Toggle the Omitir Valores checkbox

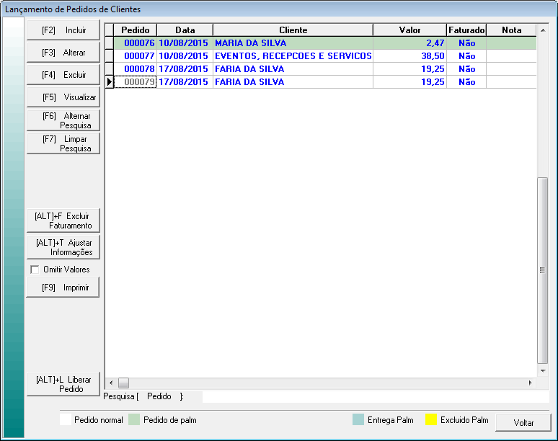(35, 269)
